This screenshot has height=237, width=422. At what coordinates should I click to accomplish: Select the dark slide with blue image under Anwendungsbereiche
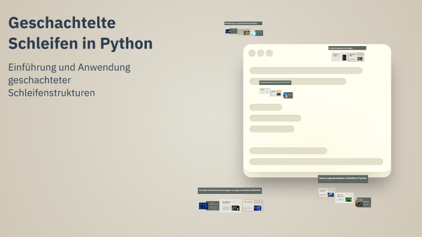[x=288, y=95]
